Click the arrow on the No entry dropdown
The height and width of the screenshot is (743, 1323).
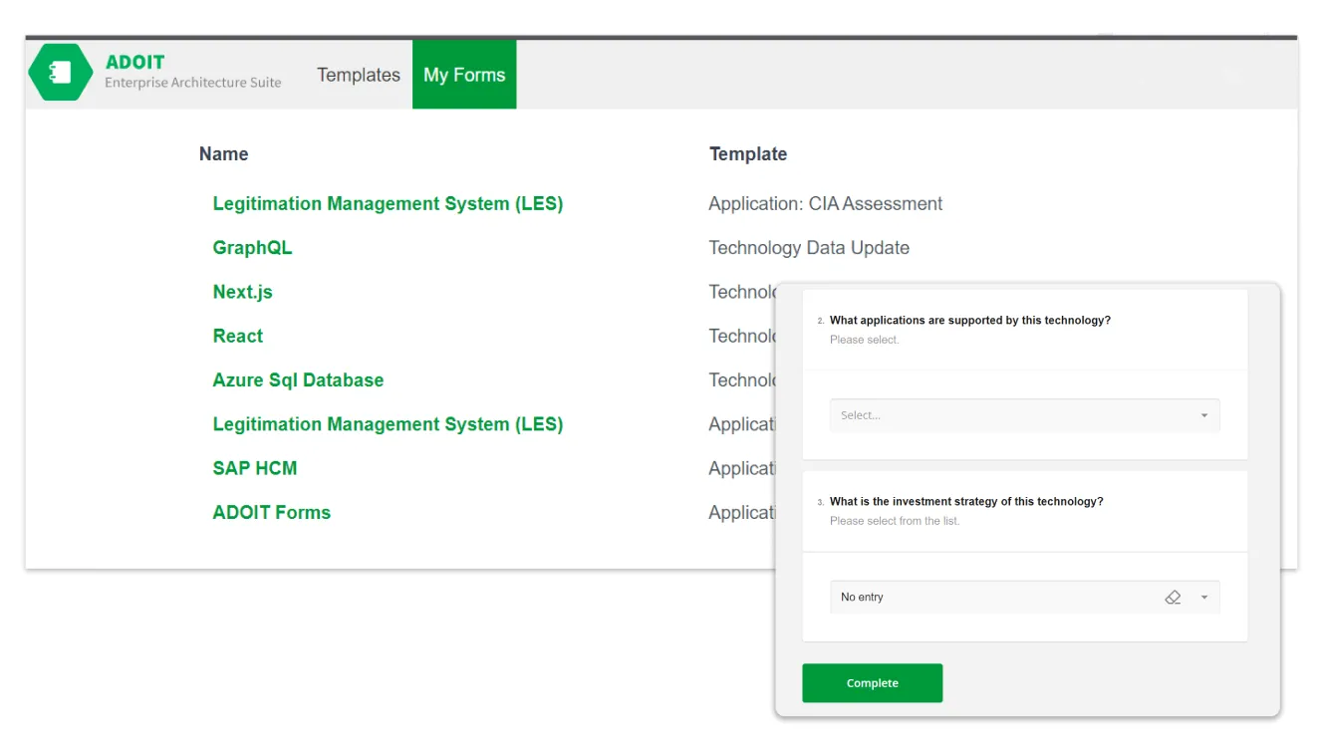pyautogui.click(x=1203, y=598)
